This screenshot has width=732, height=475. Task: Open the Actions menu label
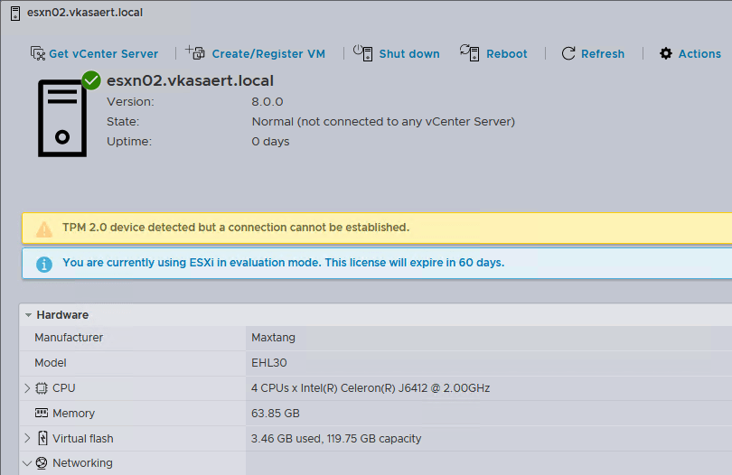699,54
